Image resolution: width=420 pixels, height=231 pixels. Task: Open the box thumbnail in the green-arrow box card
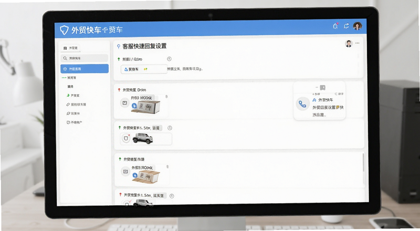[x=146, y=176]
